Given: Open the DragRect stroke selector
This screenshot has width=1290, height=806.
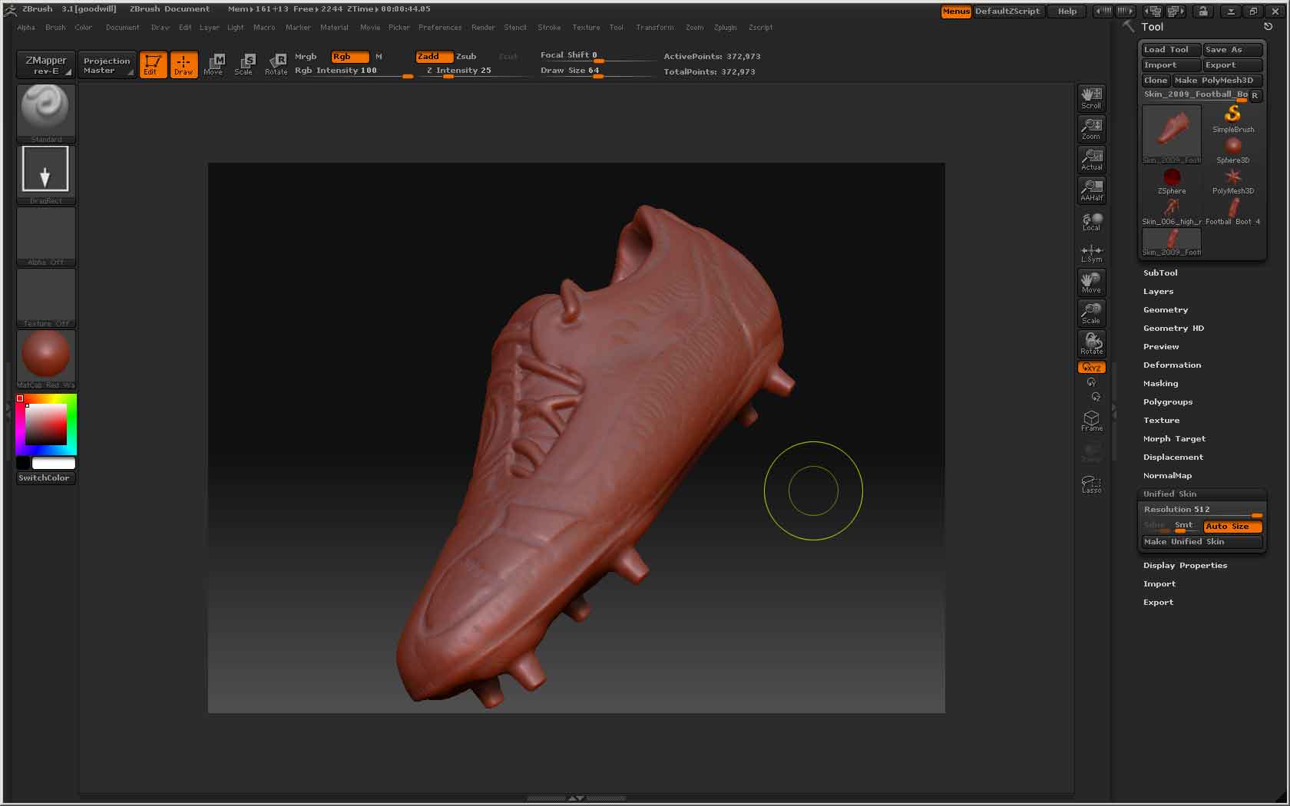Looking at the screenshot, I should coord(46,174).
